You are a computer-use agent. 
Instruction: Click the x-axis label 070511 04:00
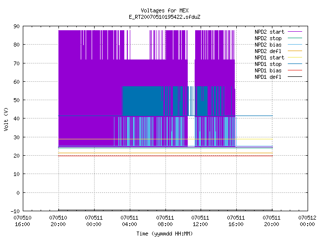click(x=129, y=221)
